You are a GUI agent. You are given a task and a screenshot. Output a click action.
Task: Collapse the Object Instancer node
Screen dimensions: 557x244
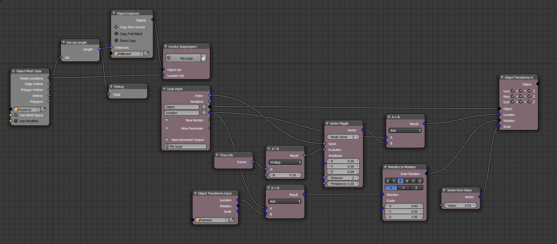(x=114, y=13)
